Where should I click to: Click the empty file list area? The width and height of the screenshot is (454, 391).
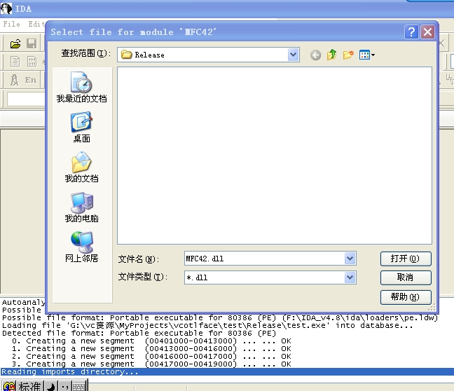(x=275, y=156)
